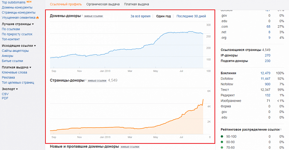Open Редирект backlinks count 132

267,95
